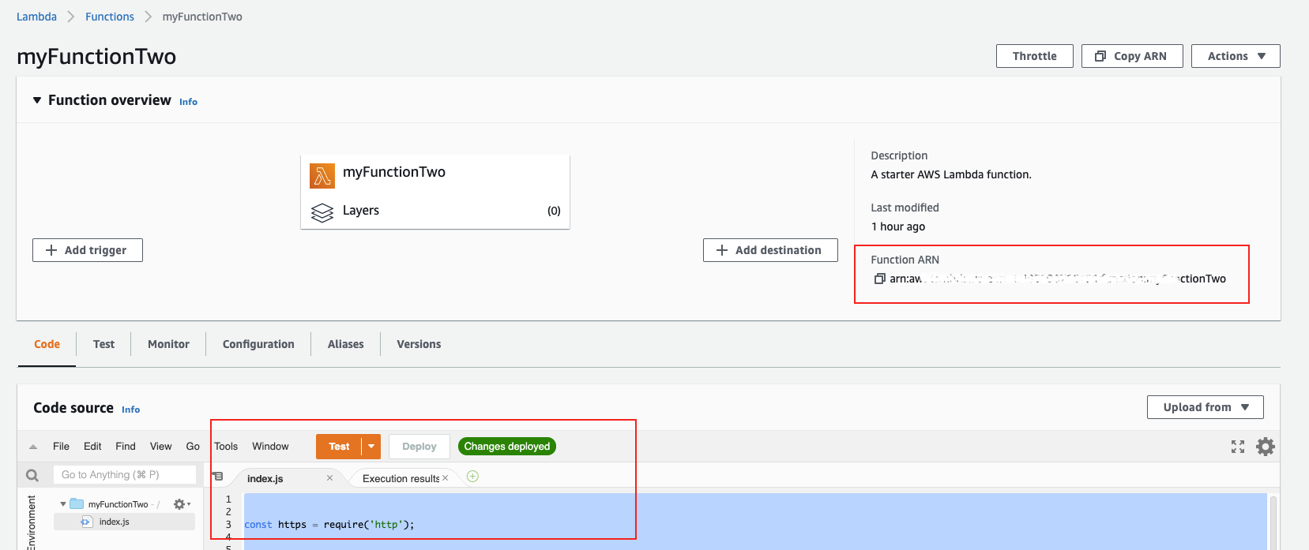
Task: Open the Find menu in the editor
Action: click(126, 447)
